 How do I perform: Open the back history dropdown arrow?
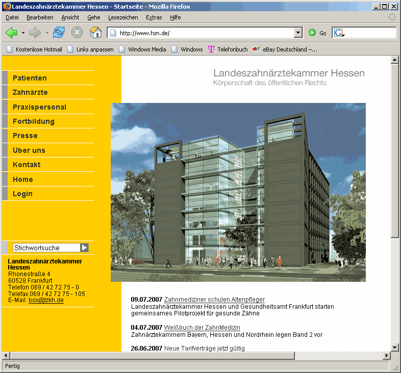click(23, 33)
